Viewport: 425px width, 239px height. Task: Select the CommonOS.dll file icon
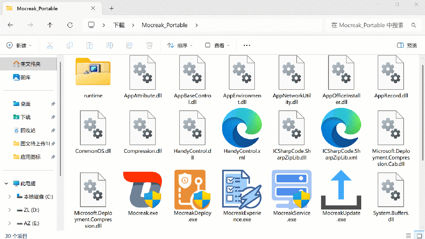(x=93, y=128)
